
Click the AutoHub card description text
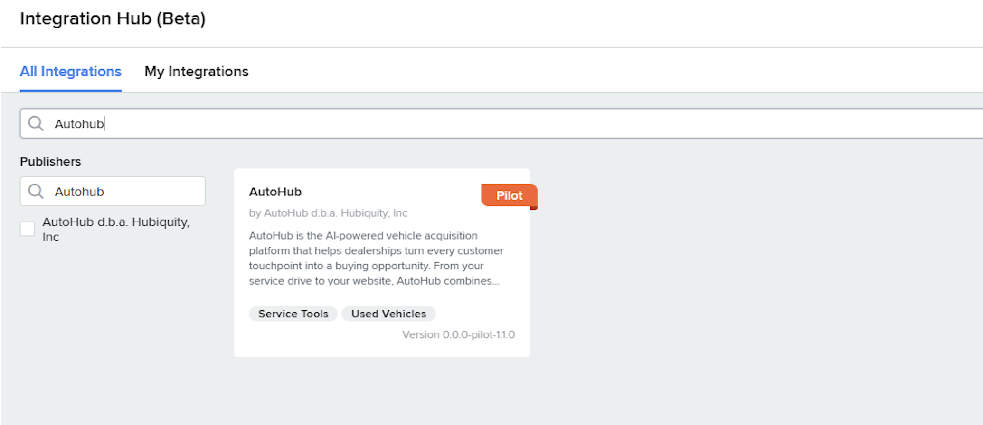click(x=376, y=258)
